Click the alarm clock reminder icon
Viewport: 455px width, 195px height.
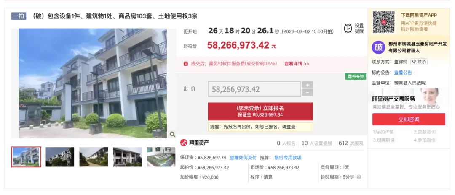tap(348, 29)
